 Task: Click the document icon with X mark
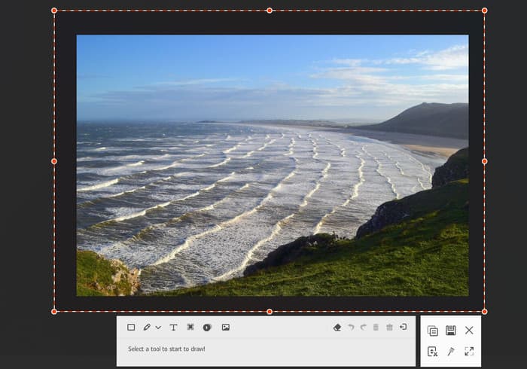pyautogui.click(x=432, y=352)
